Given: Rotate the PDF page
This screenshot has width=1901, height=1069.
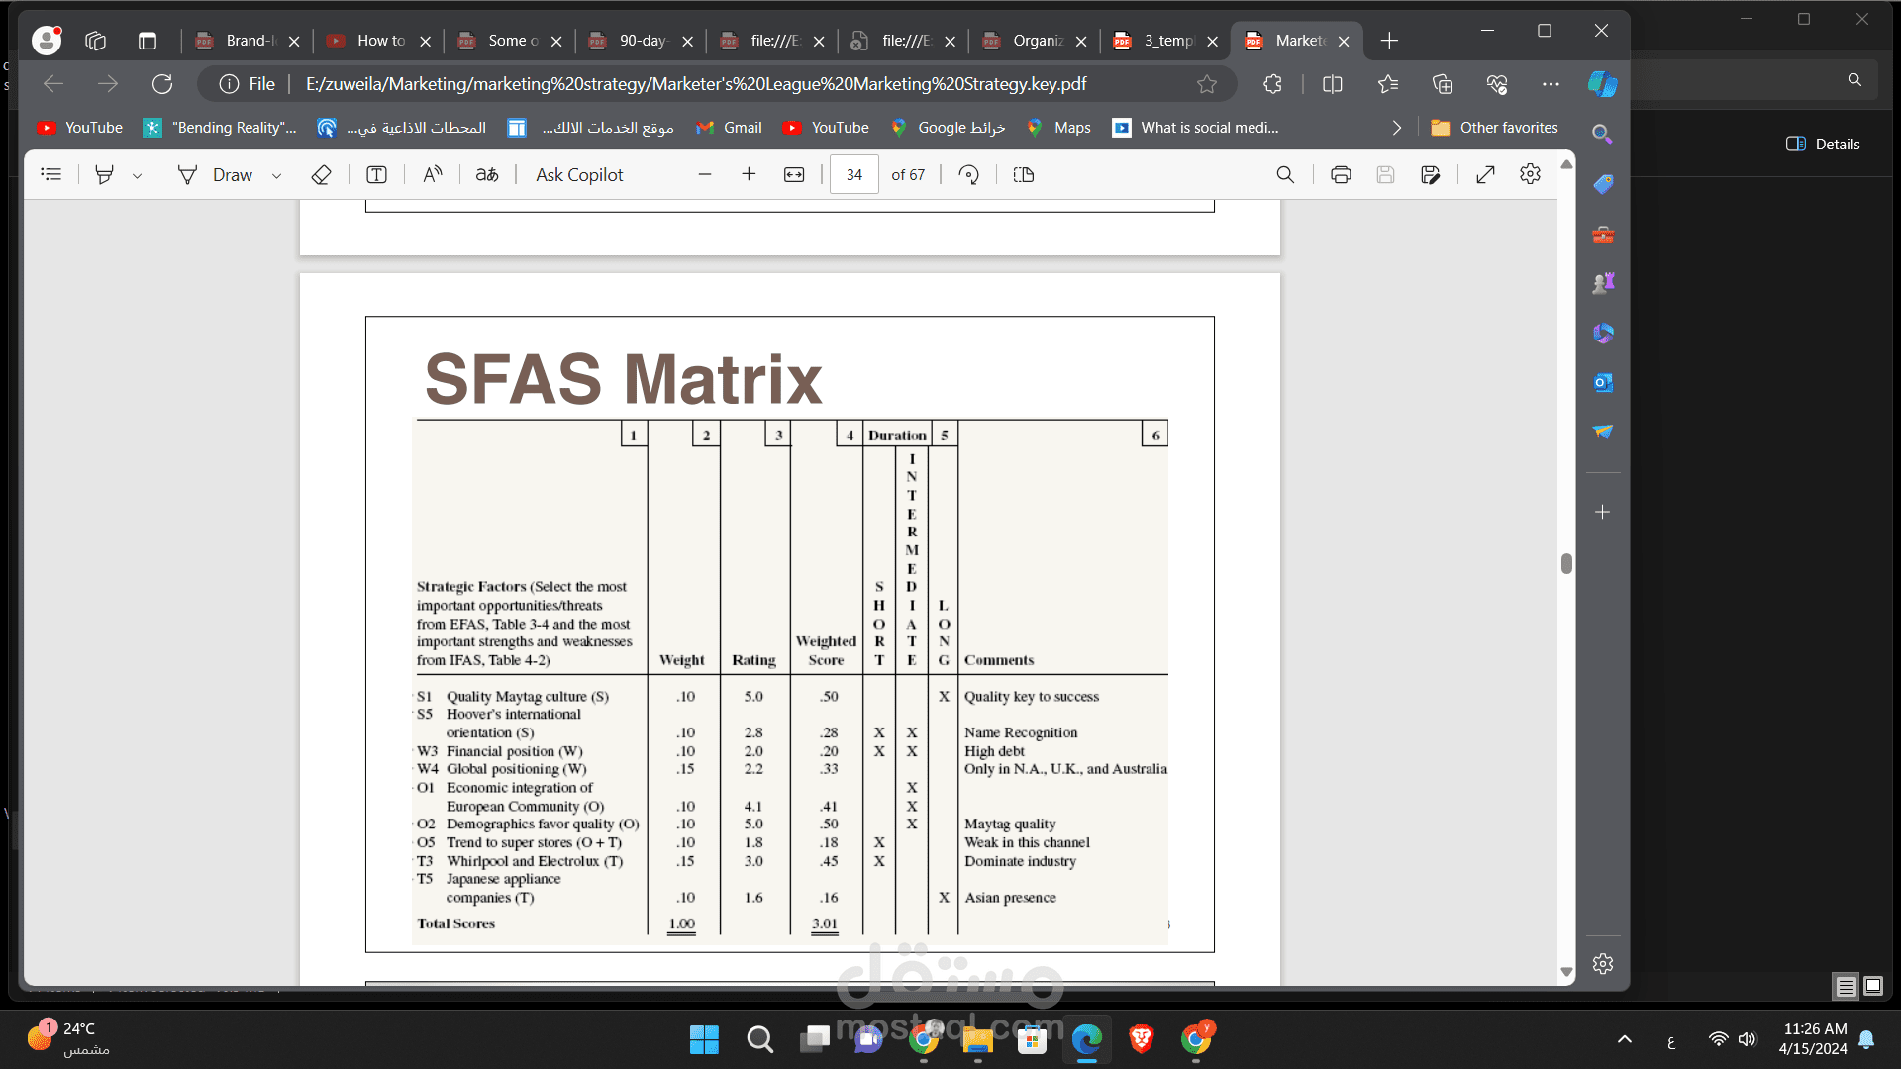Looking at the screenshot, I should coord(969,175).
